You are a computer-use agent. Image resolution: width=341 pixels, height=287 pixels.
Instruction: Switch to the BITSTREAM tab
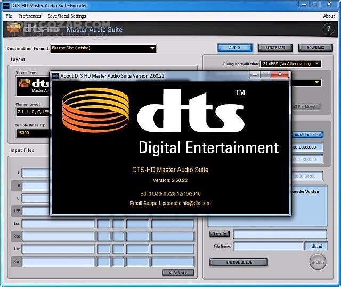275,48
